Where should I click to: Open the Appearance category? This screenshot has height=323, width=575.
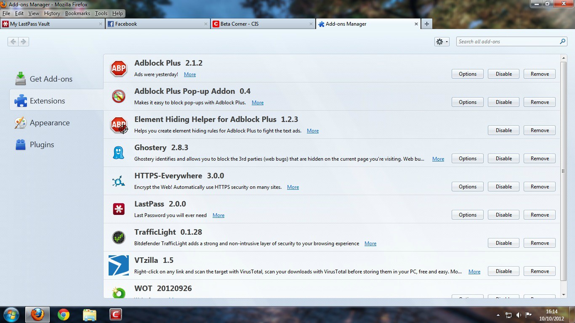click(x=42, y=123)
